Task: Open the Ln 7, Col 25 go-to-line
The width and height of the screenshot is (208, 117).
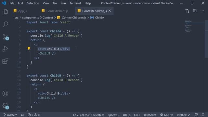Action: [89, 115]
